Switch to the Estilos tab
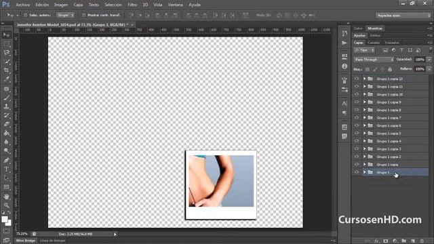Viewport: 434px width, 244px height. click(x=375, y=35)
